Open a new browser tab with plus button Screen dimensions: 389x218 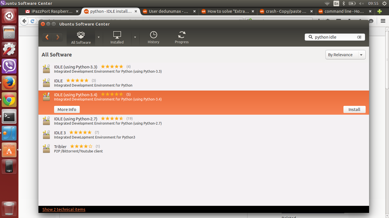point(379,12)
